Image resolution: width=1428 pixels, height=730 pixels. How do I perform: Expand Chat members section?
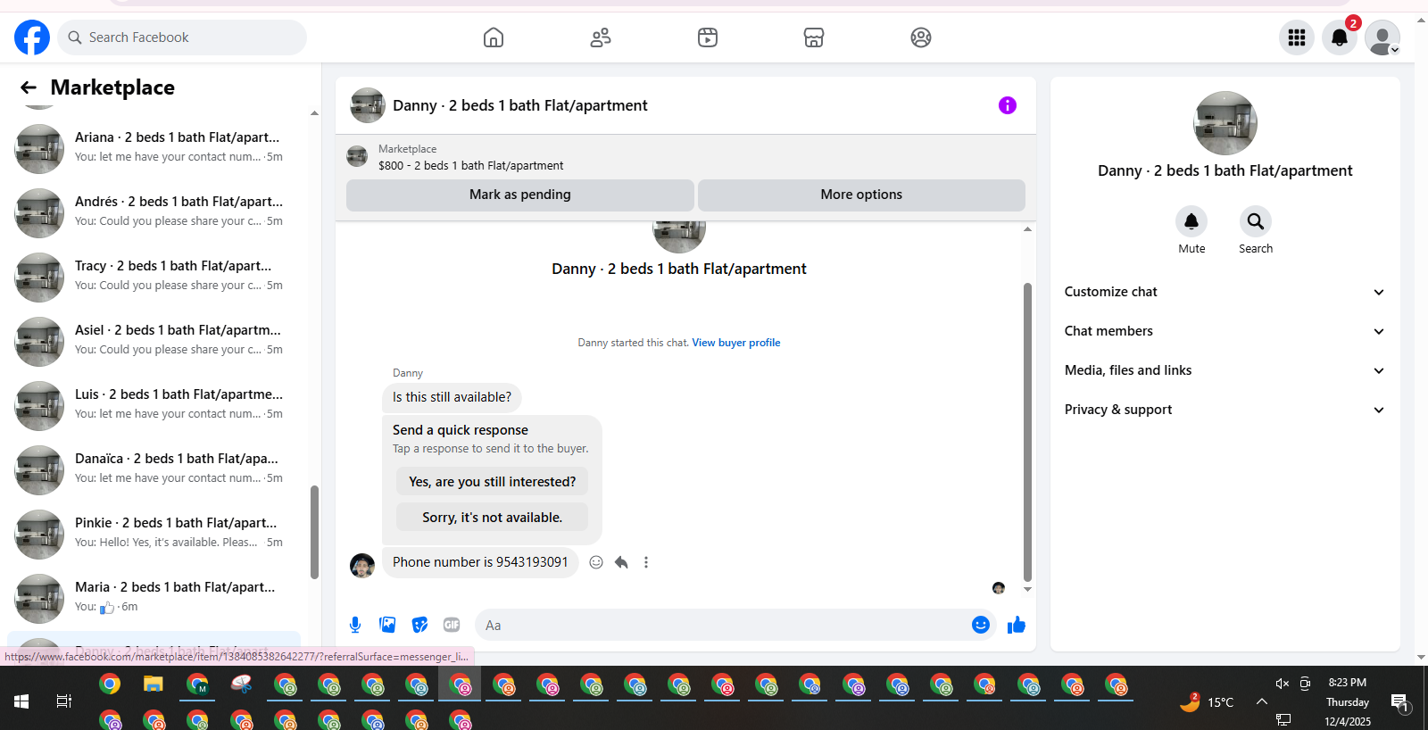(1225, 331)
